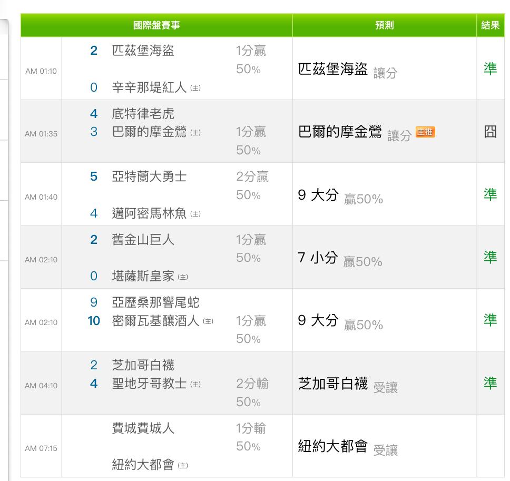The height and width of the screenshot is (481, 510).
Task: Select the 亞歷桑那響尾蛇 team name
Action: (x=155, y=302)
